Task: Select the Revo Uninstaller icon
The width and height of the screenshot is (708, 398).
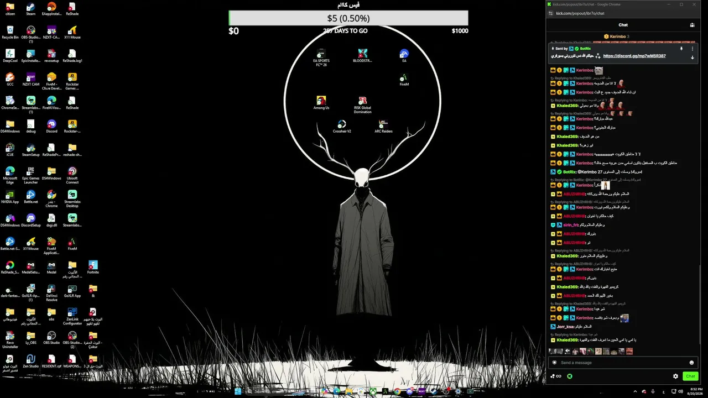Action: pyautogui.click(x=10, y=340)
